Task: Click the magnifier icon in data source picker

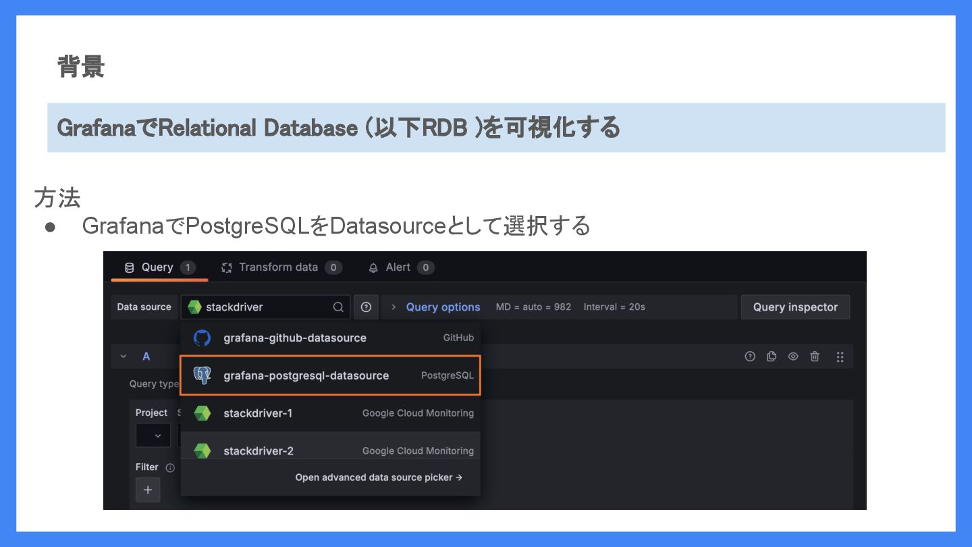Action: pos(338,307)
